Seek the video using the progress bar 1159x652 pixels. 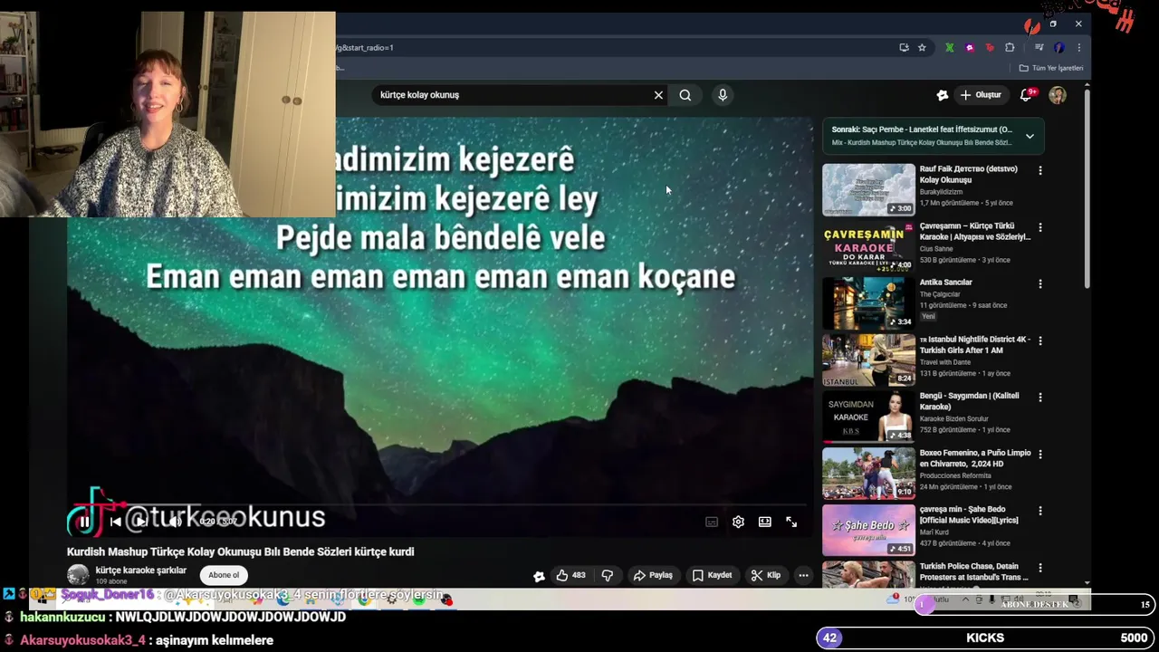point(439,505)
